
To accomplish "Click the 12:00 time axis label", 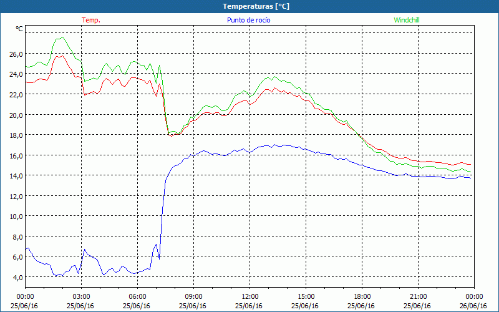I will tap(250, 297).
